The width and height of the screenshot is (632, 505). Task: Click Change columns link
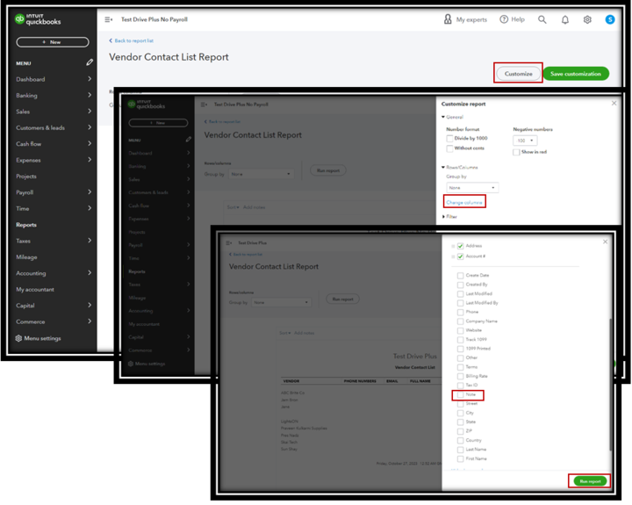tap(464, 203)
